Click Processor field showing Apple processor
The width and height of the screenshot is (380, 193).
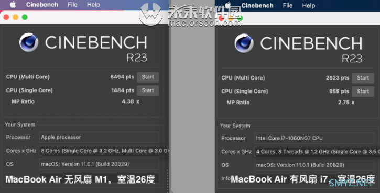(x=99, y=137)
